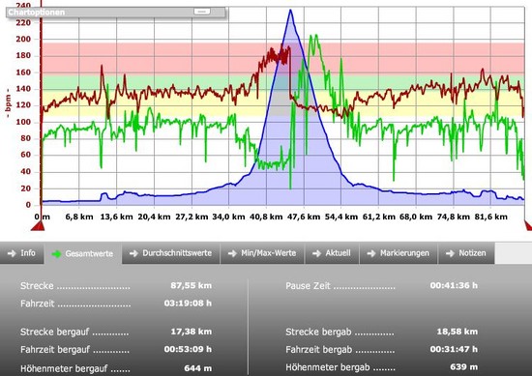Click the Strecke bergauf label
This screenshot has height=376, width=532.
pos(54,332)
